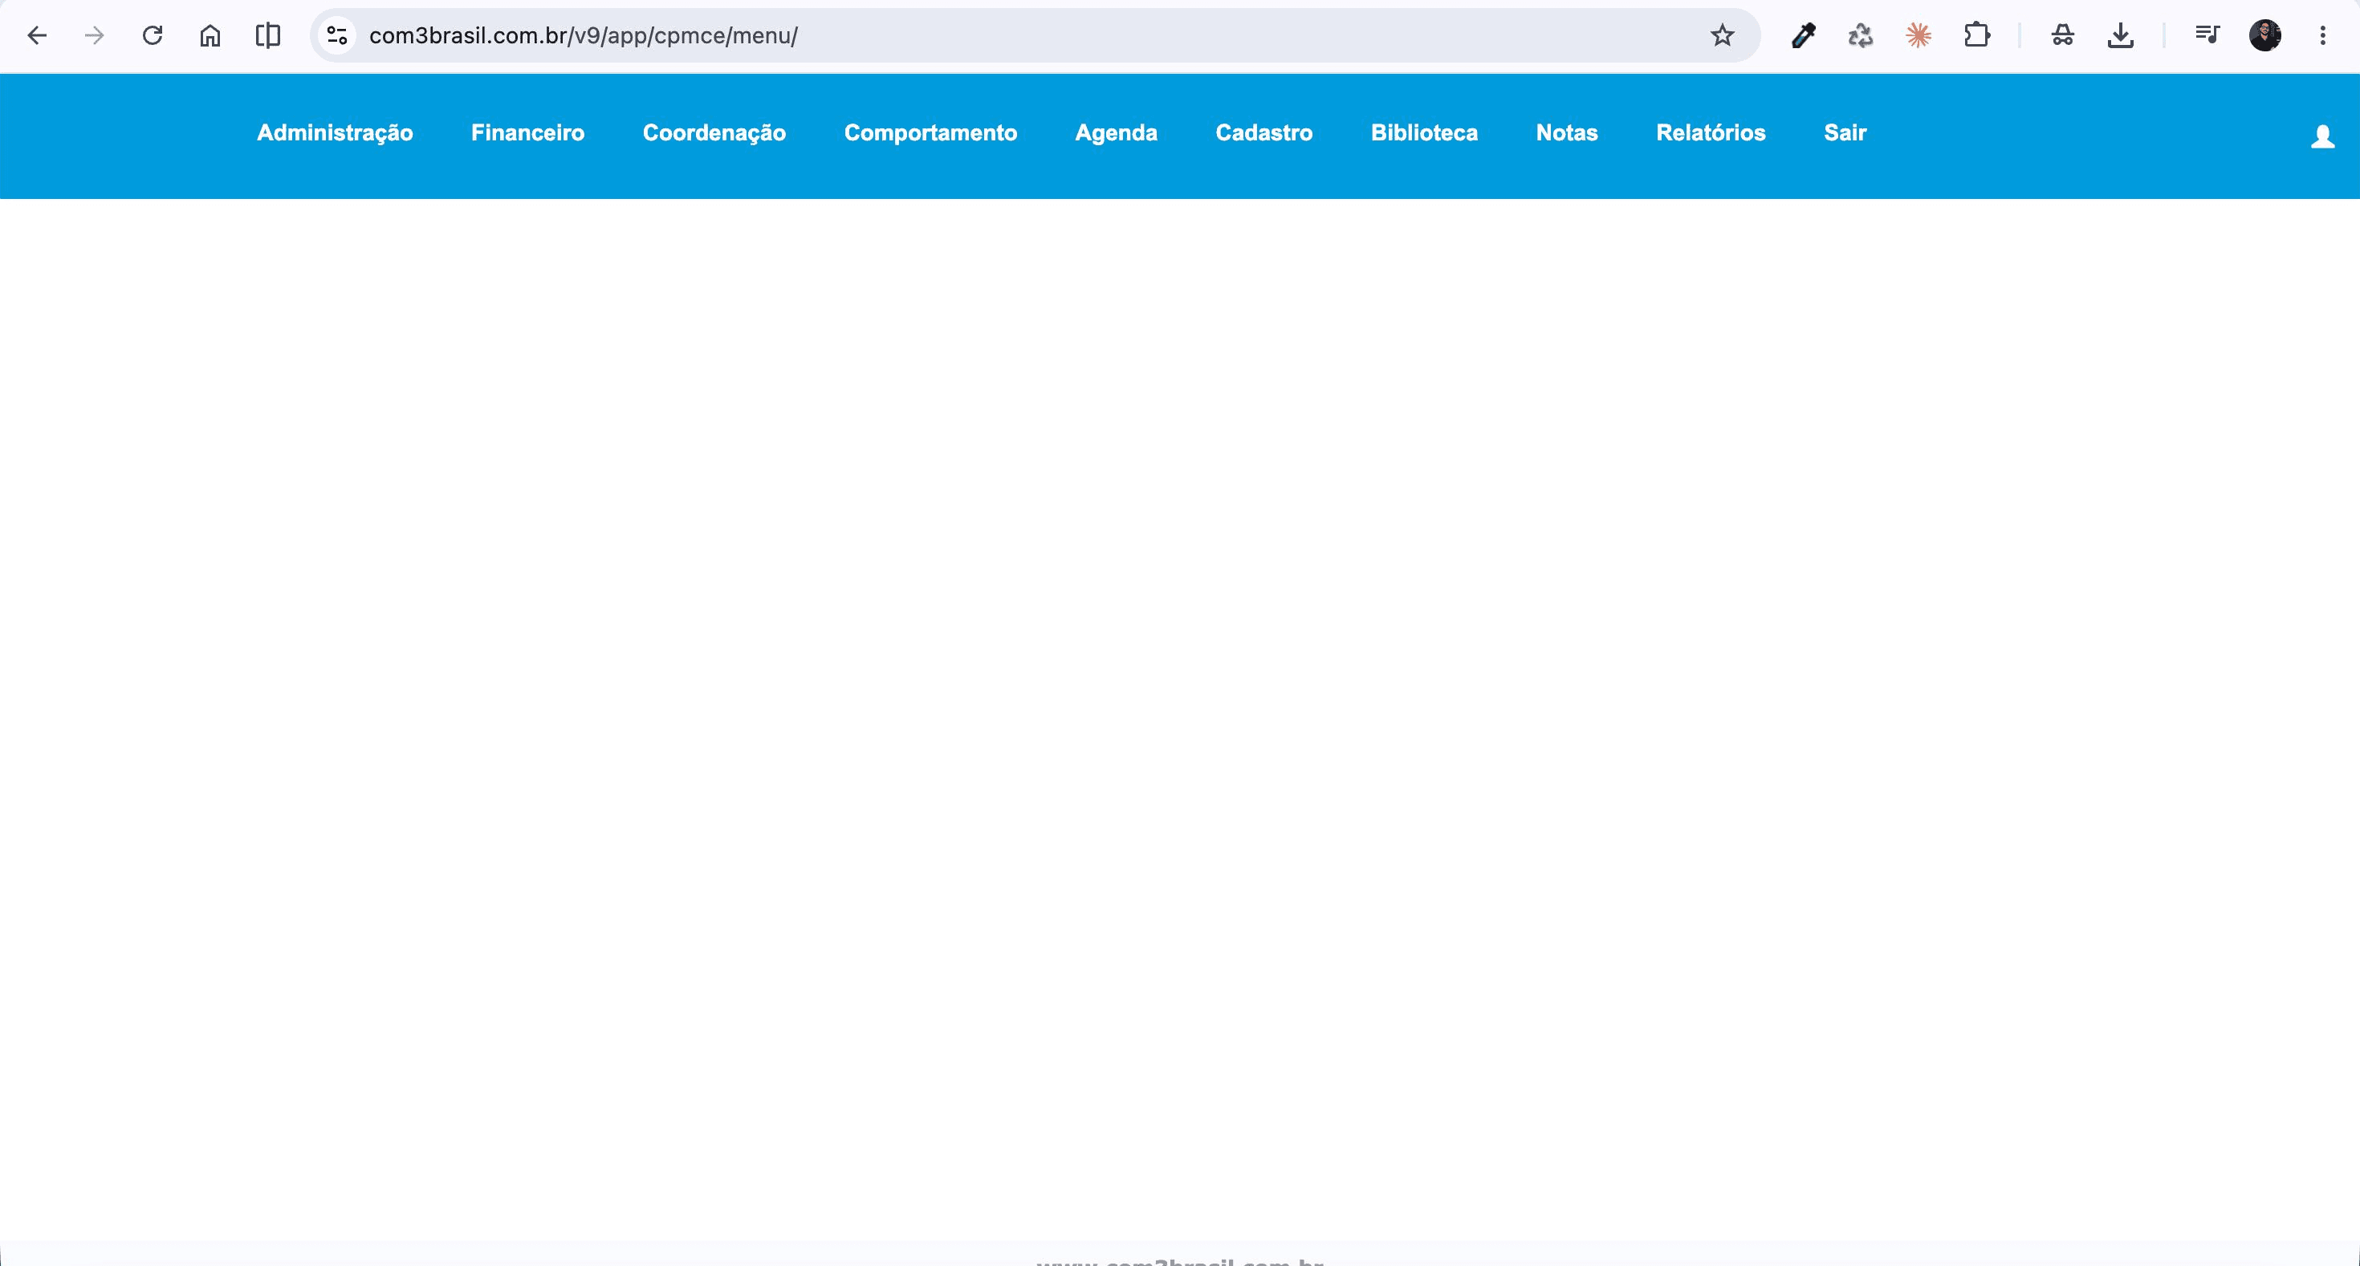The height and width of the screenshot is (1266, 2360).
Task: Open the Notas menu
Action: point(1567,132)
